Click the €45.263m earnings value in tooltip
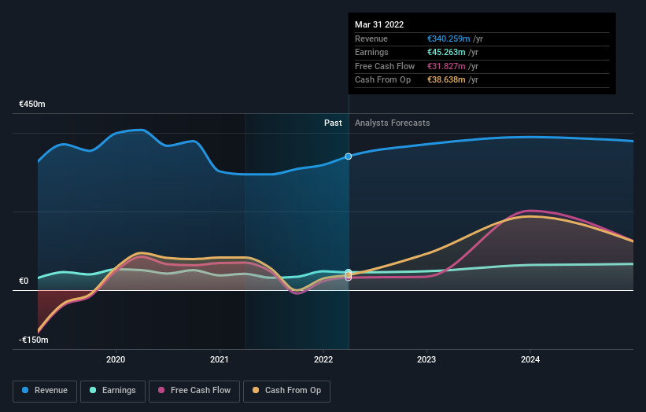 pos(446,52)
